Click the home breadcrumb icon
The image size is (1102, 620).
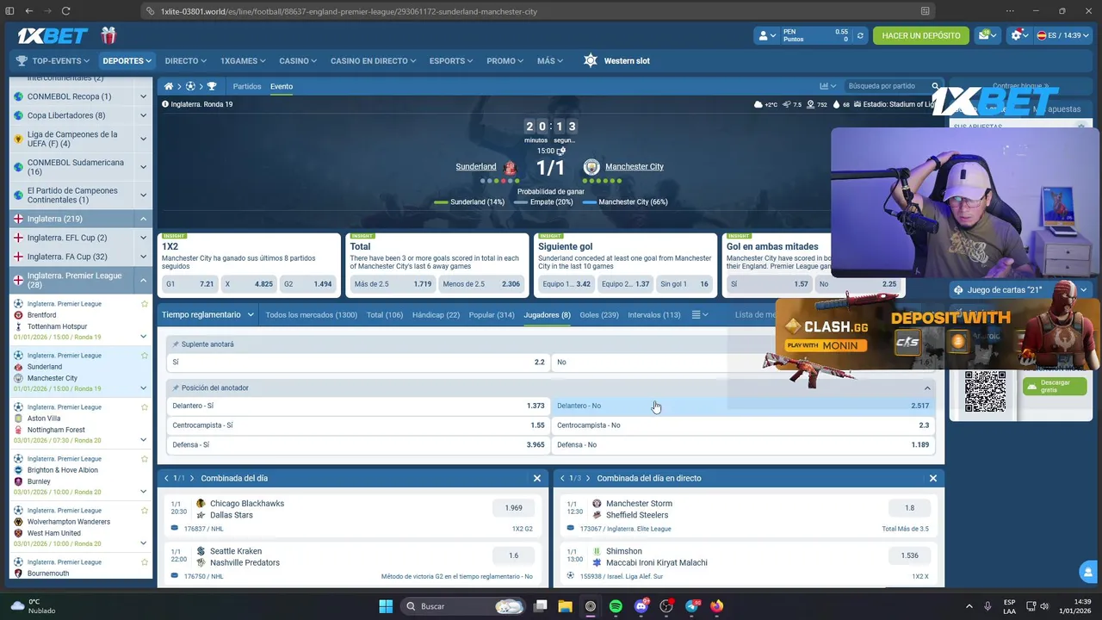pos(169,86)
